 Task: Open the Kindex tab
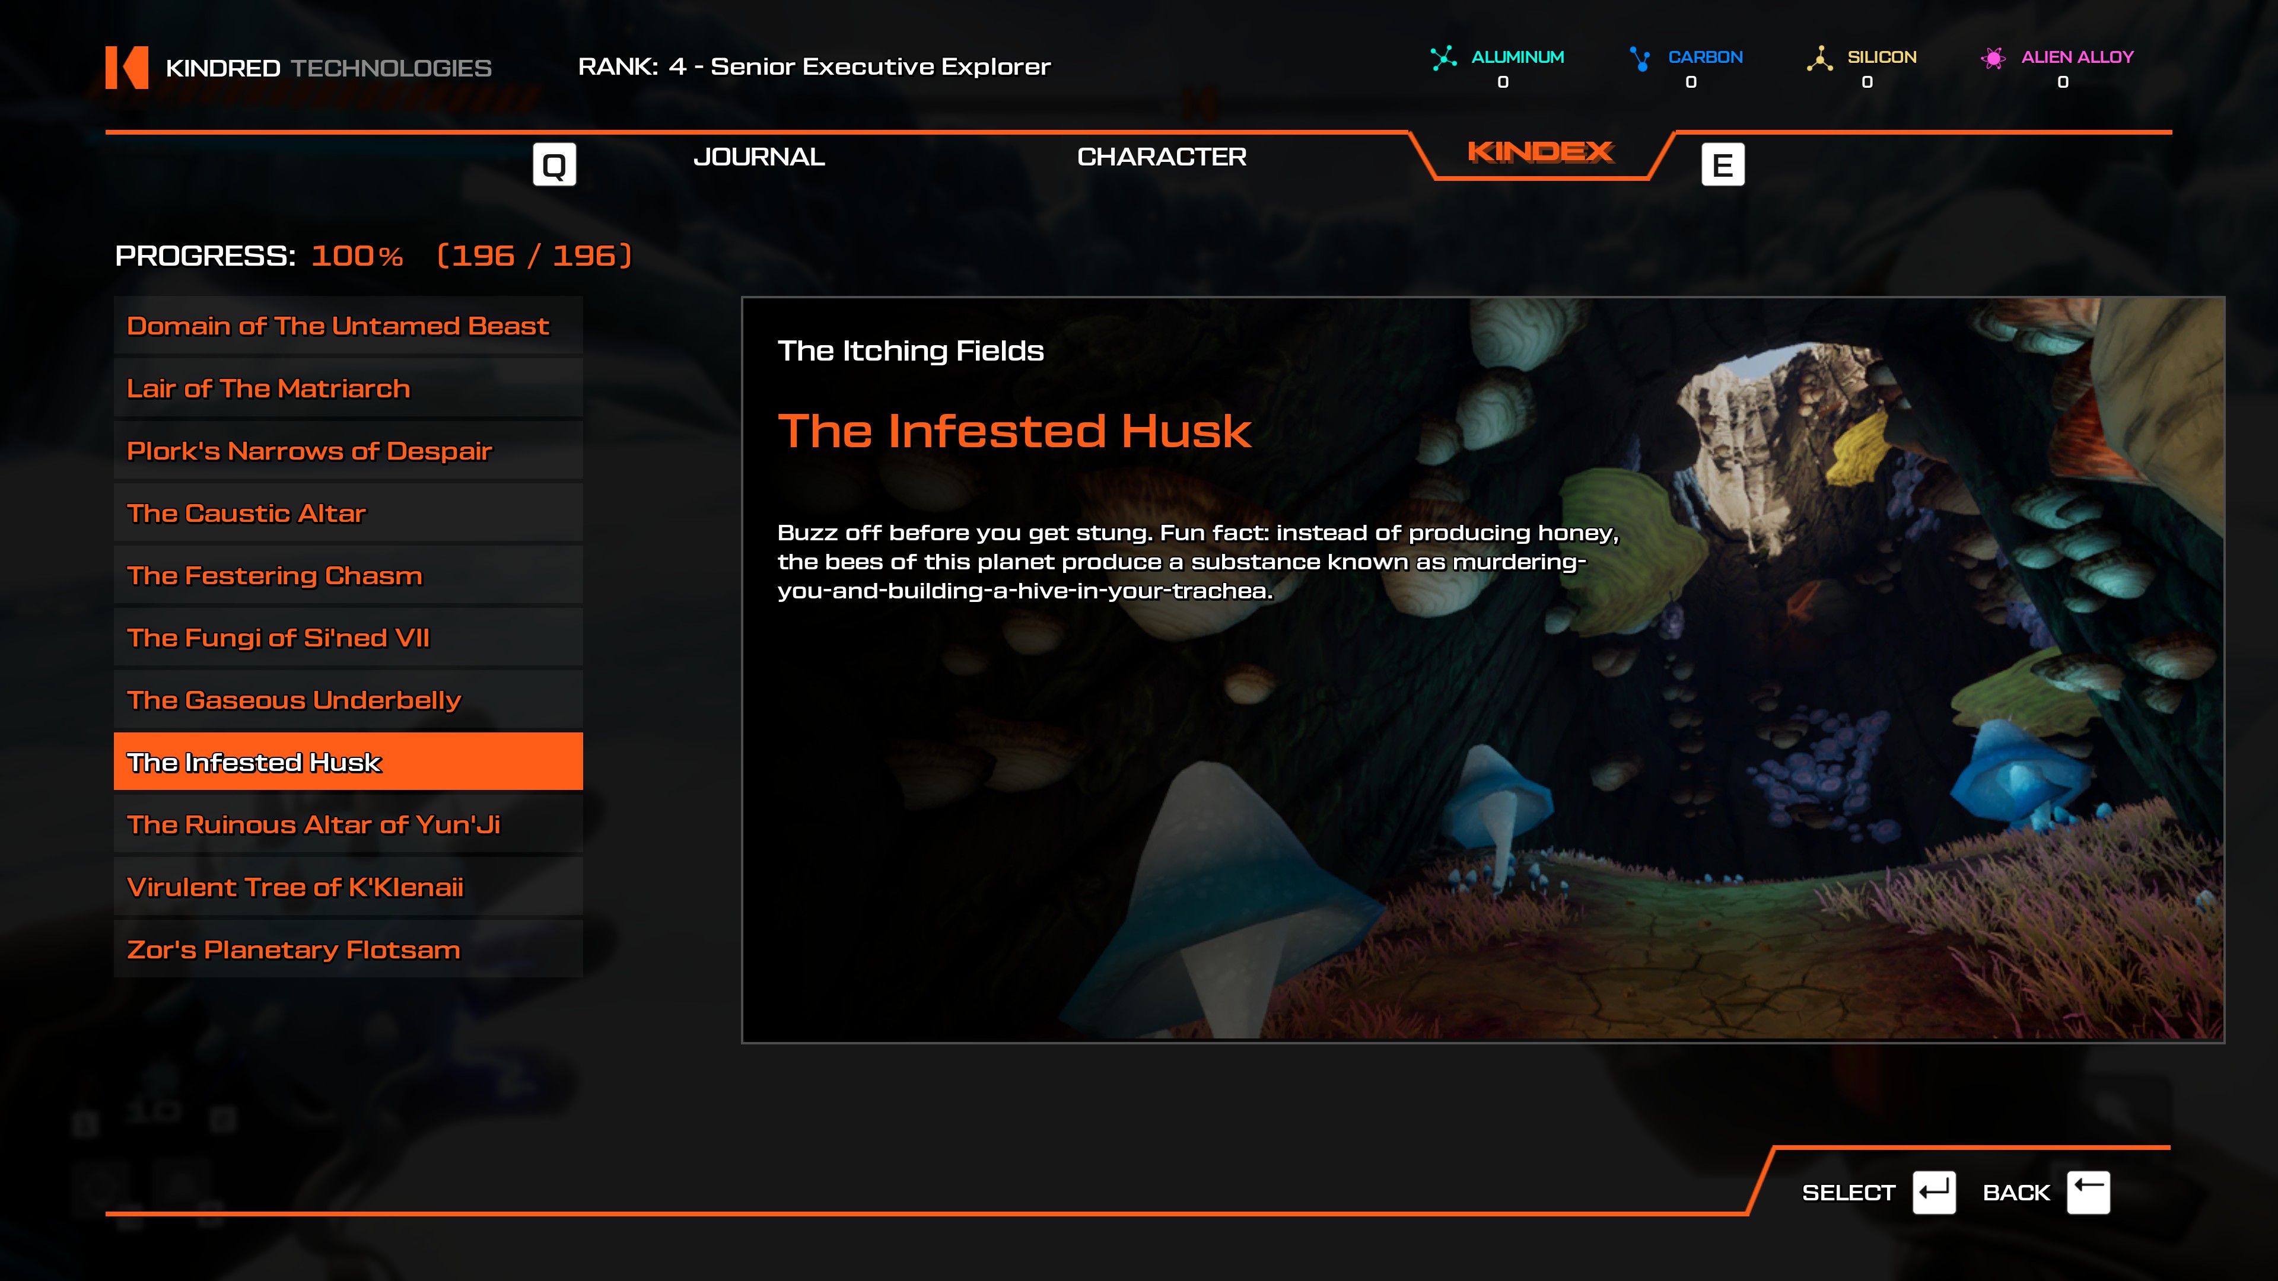point(1541,152)
